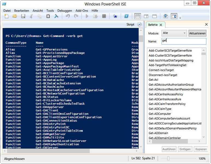Click Get-AppxPackageManifest in the console output
The height and width of the screenshot is (164, 211).
(x=57, y=66)
